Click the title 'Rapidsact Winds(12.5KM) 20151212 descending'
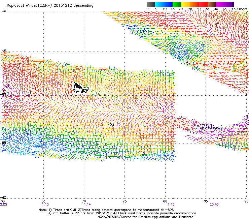The image size is (249, 219). [x=50, y=6]
